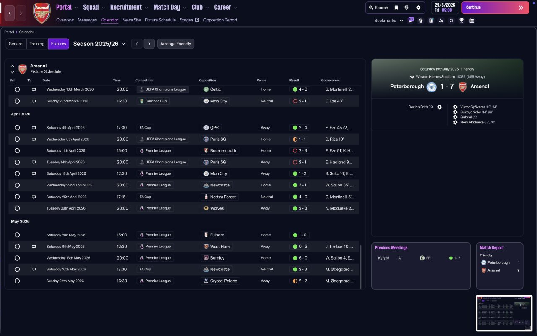Click the down chevron next to Fixture Schedule
The image size is (537, 336).
(x=12, y=72)
